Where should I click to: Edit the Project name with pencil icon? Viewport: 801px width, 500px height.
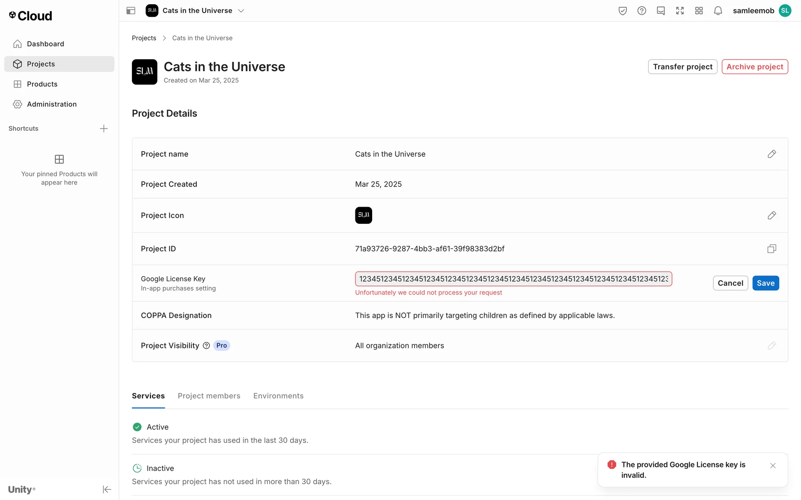click(x=771, y=154)
